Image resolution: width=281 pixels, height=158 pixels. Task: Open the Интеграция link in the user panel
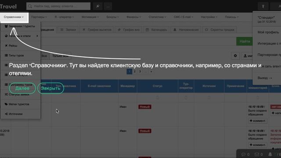tap(269, 43)
